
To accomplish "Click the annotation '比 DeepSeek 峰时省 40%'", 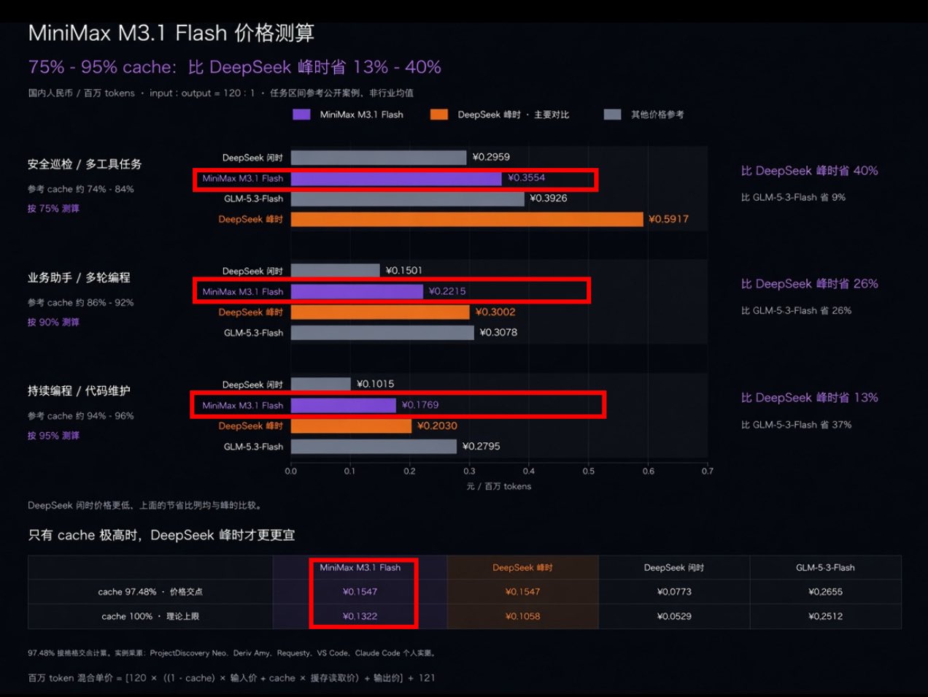I will (x=809, y=171).
